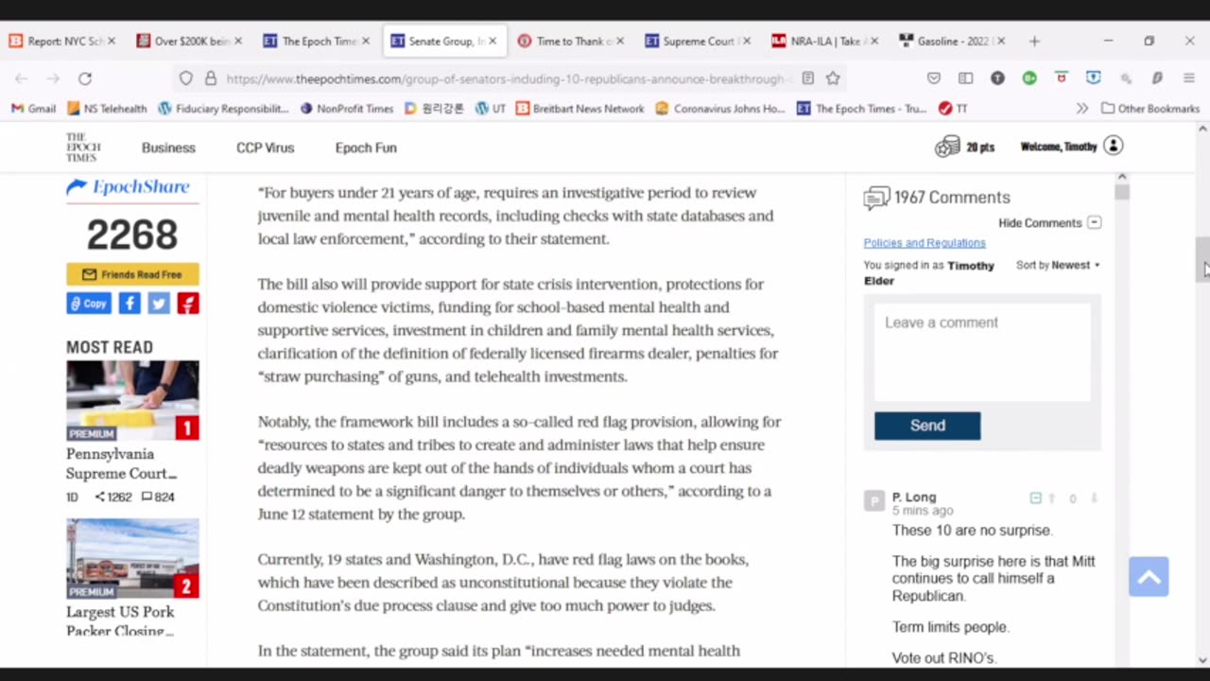Open Largest US Pork Packer thumbnail
The width and height of the screenshot is (1210, 681).
pos(132,558)
